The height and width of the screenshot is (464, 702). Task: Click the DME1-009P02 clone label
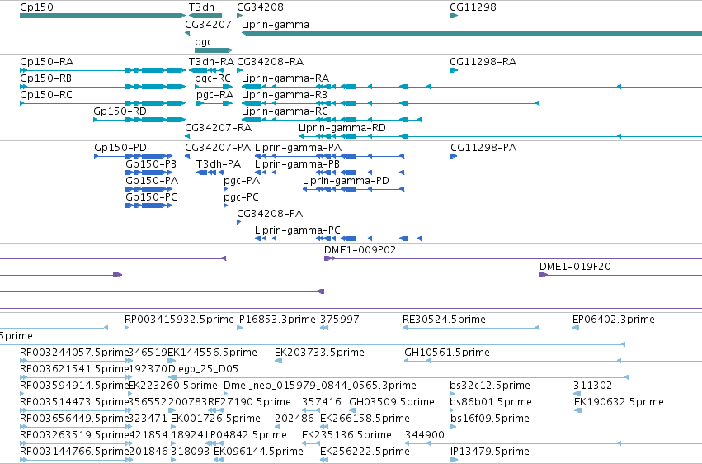coord(360,250)
